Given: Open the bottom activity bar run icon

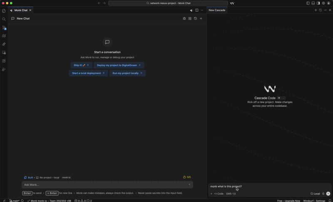Looking at the screenshot, I should pyautogui.click(x=4, y=69).
